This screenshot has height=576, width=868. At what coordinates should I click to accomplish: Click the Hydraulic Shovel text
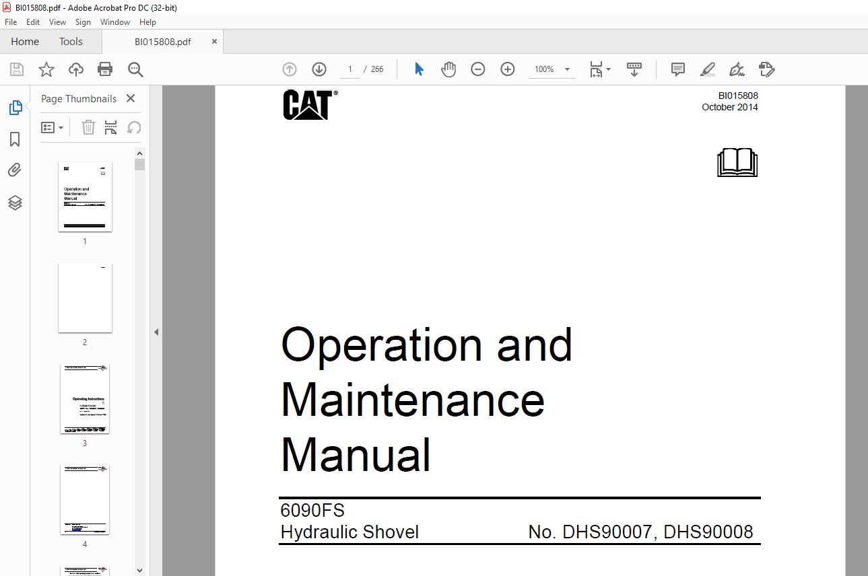click(349, 532)
